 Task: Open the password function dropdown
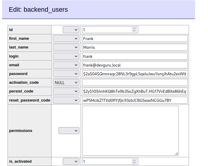click(x=66, y=74)
